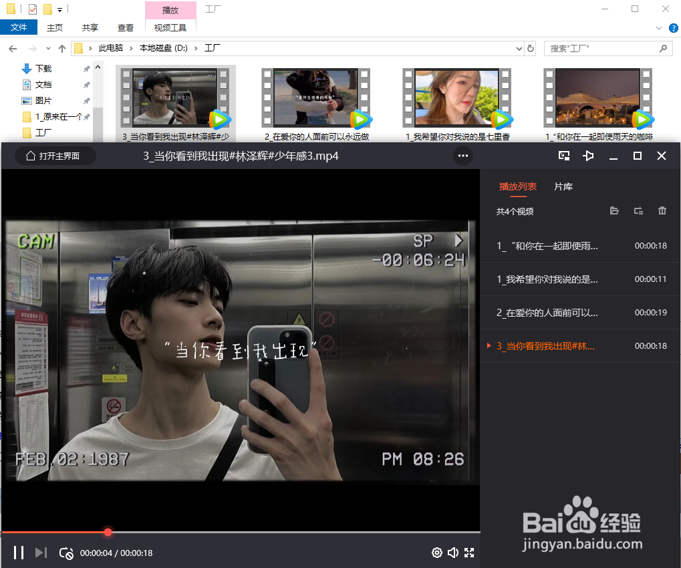681x568 pixels.
Task: Select video thumbnail 3_当你看到我出现
Action: [x=176, y=104]
